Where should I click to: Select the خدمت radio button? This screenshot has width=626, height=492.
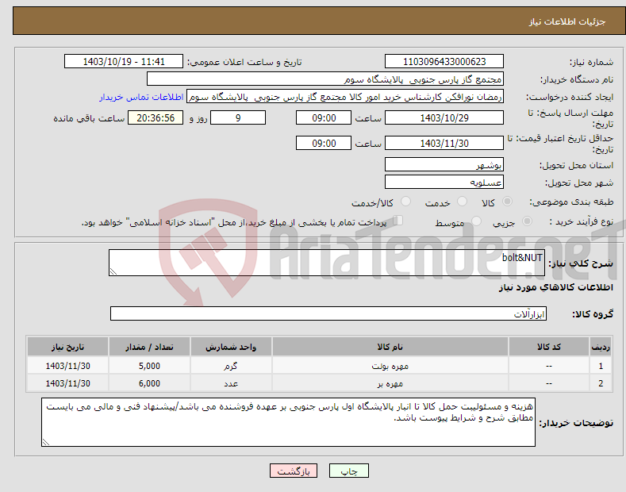[x=462, y=202]
